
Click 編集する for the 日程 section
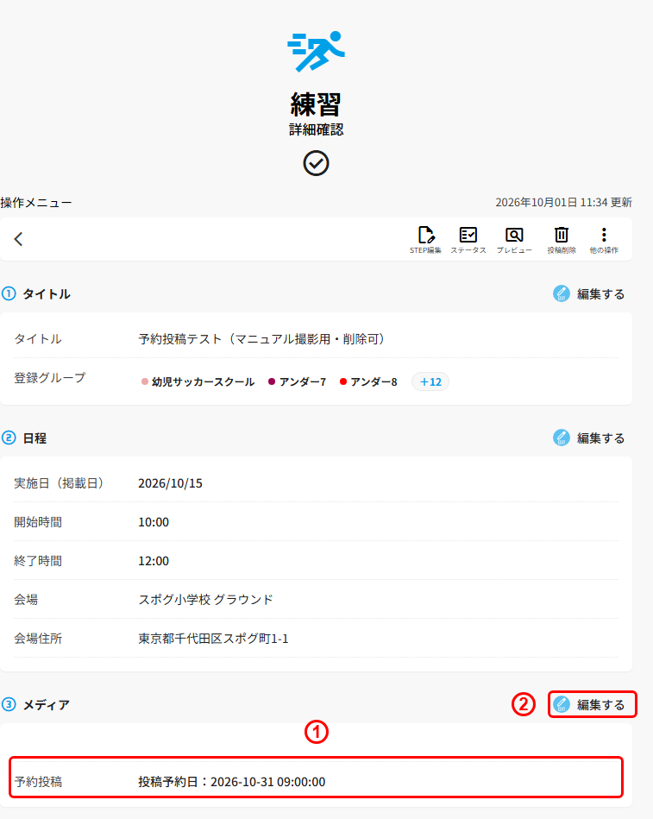(589, 438)
